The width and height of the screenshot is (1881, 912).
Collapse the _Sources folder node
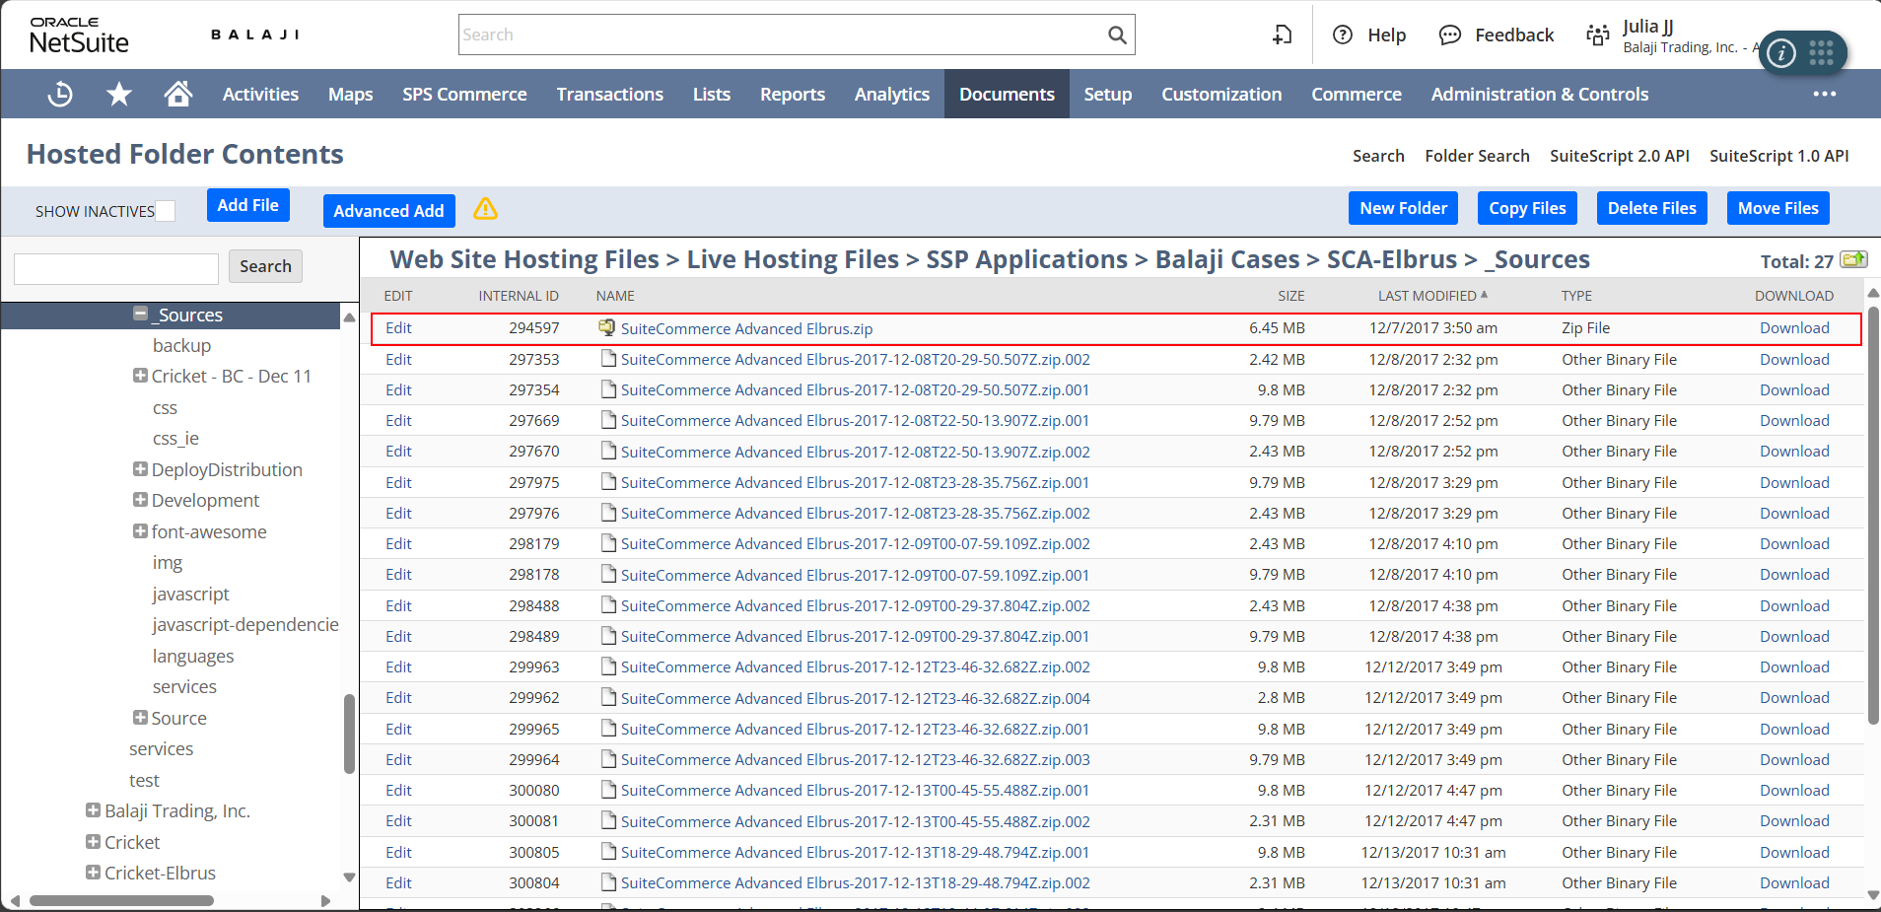coord(140,315)
